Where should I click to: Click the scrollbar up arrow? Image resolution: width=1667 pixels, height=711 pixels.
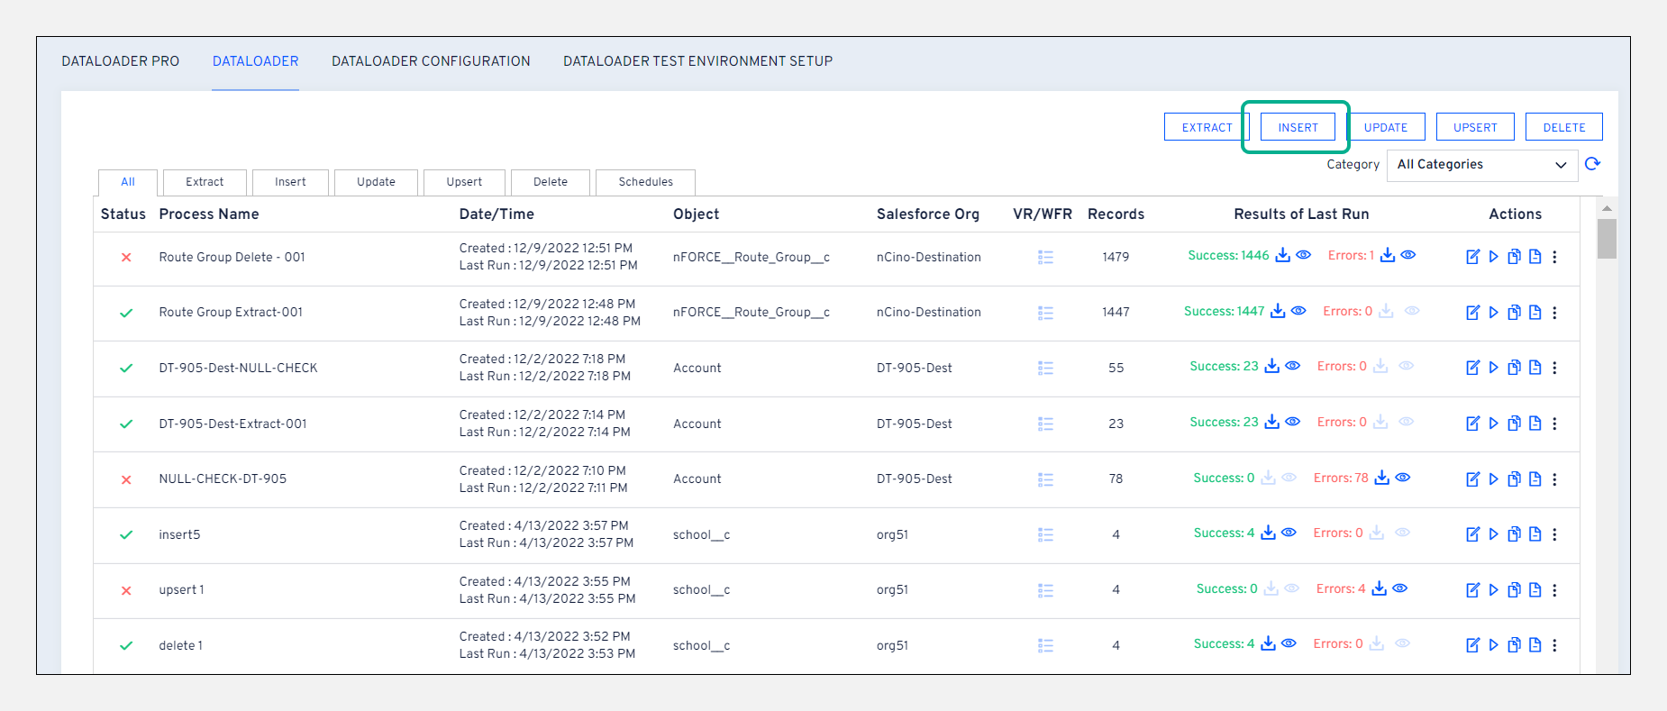pyautogui.click(x=1607, y=208)
